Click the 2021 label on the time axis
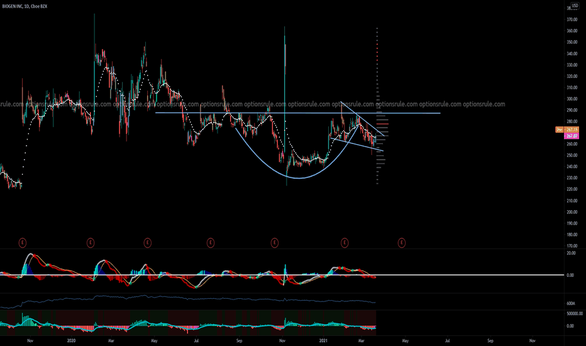This screenshot has width=586, height=346. [323, 341]
